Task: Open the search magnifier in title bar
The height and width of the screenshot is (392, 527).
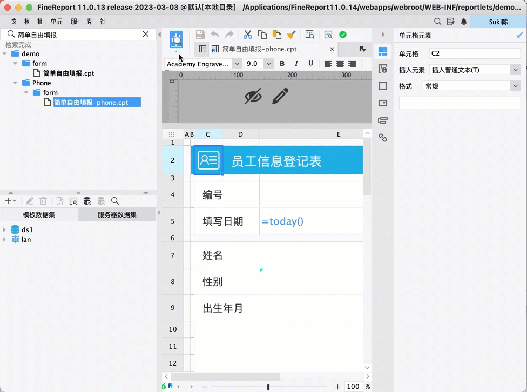Action: point(437,22)
